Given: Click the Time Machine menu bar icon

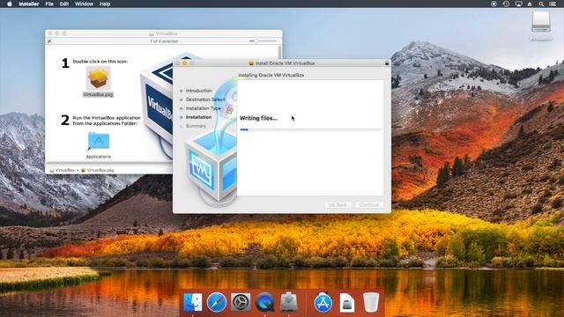Looking at the screenshot, I should (506, 4).
